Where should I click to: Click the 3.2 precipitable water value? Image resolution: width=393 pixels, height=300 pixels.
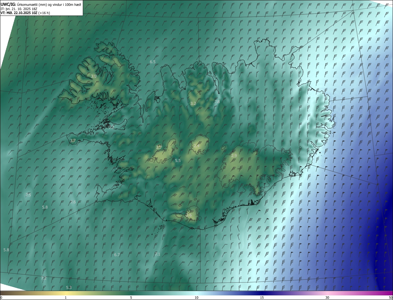pos(193,104)
